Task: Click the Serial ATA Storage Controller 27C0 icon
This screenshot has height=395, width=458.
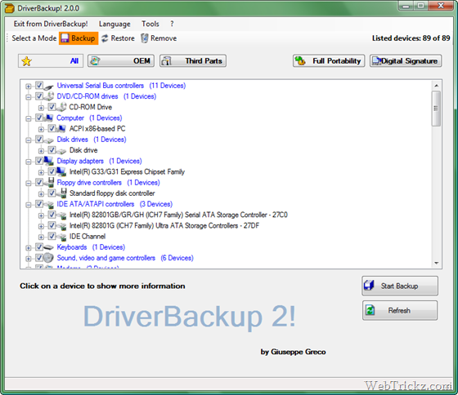Action: coord(61,215)
